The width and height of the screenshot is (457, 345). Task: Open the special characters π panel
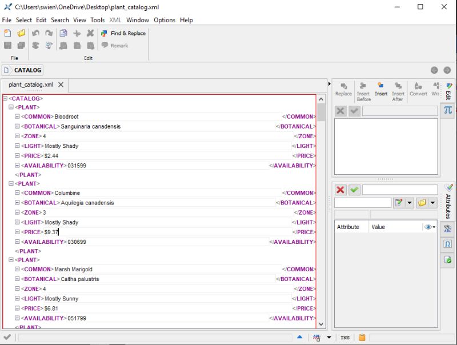pos(448,111)
